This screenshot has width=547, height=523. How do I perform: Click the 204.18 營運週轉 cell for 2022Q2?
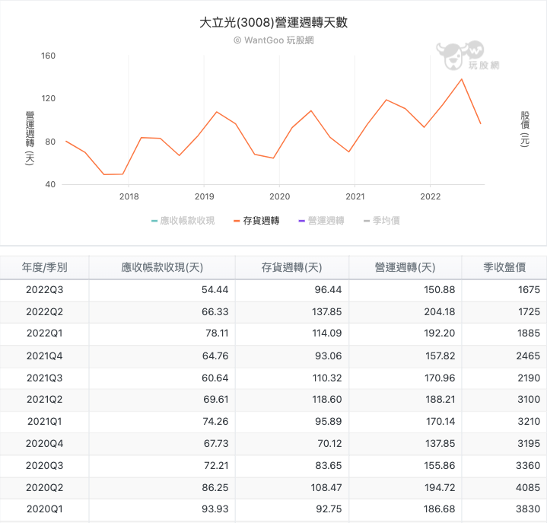pos(440,312)
